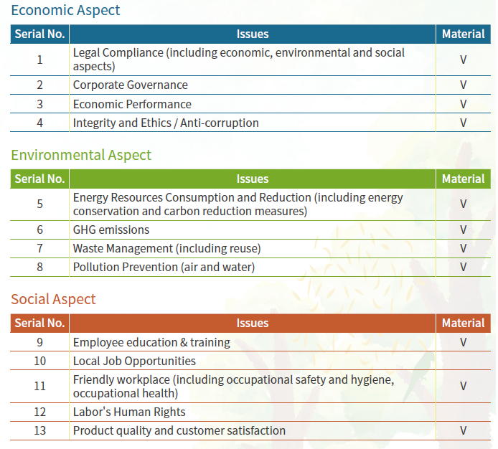Click the Material V mark for GHG emissions
Image resolution: width=498 pixels, height=449 pixels.
pyautogui.click(x=463, y=230)
